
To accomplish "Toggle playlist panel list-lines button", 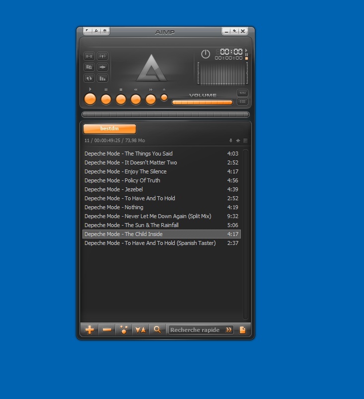I will point(242,102).
